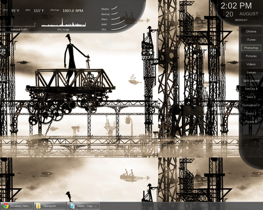
Task: Click the 2:02 PM clock display
Action: tap(236, 6)
